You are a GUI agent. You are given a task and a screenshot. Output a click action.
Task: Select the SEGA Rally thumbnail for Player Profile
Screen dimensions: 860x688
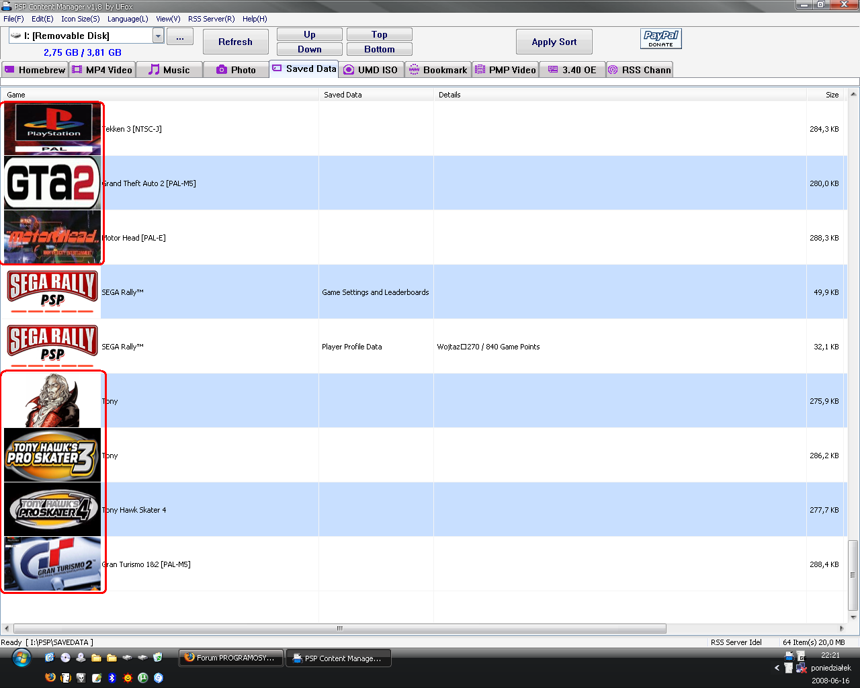[52, 346]
